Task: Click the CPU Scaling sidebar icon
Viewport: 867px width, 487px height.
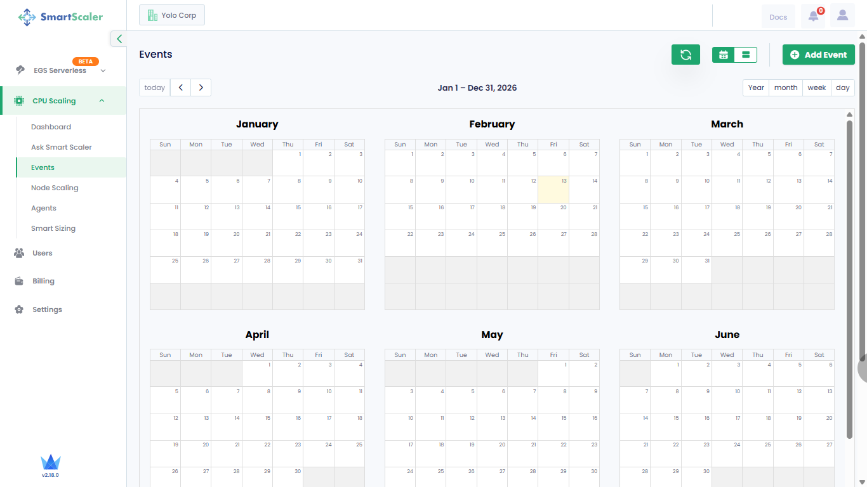Action: 20,100
